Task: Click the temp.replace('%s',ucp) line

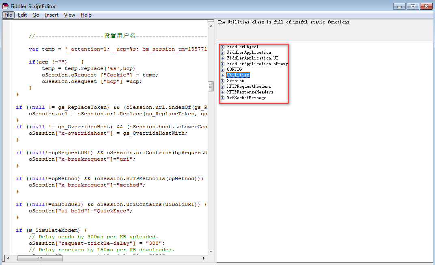Action: point(88,68)
